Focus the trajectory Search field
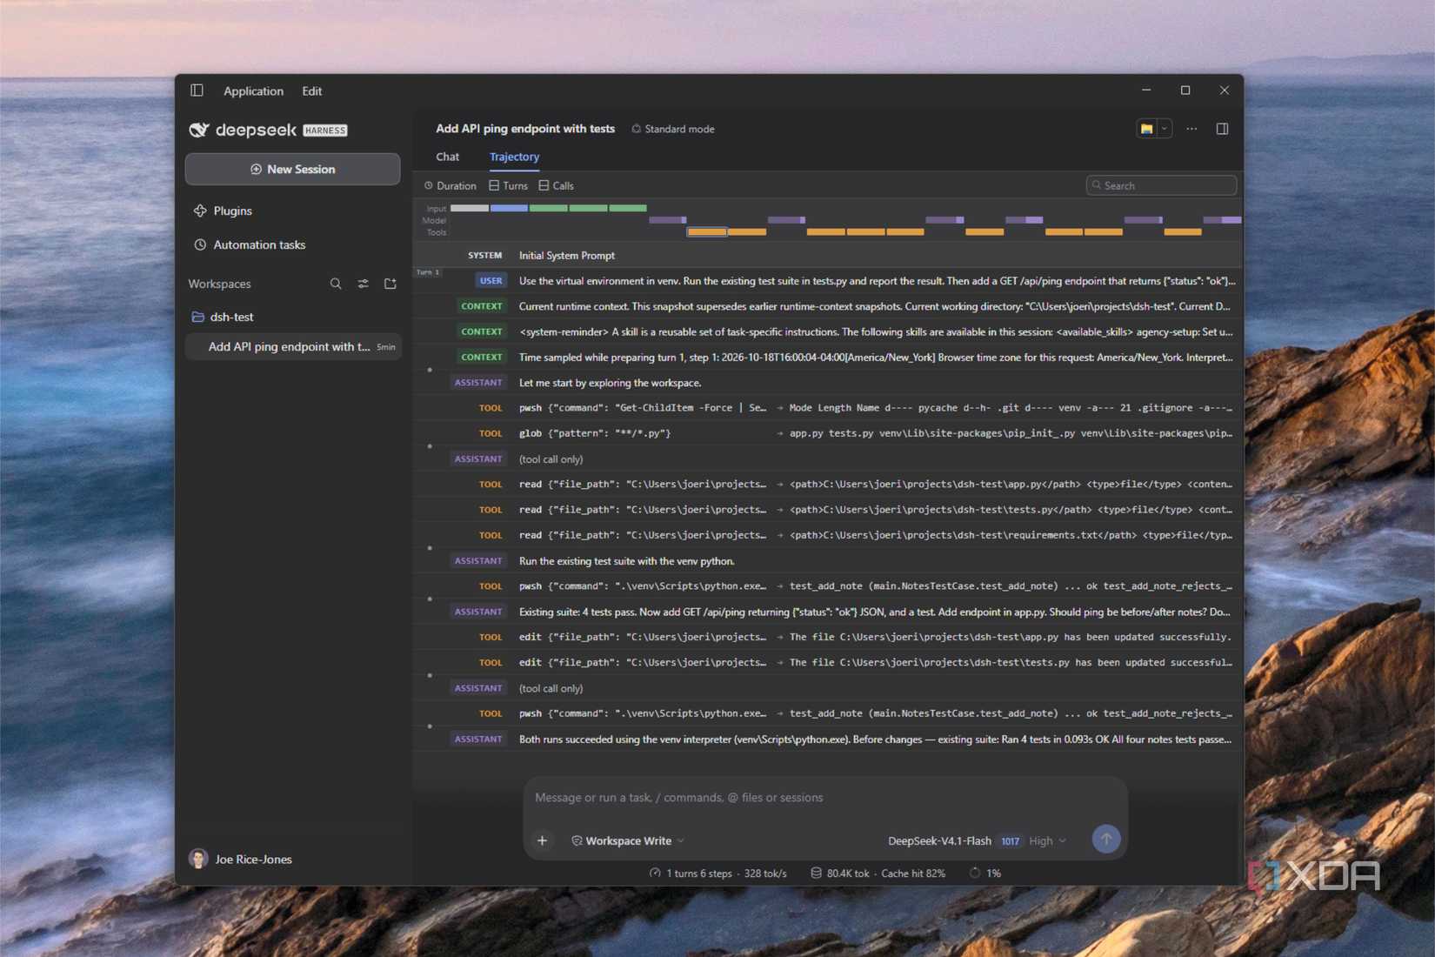Image resolution: width=1435 pixels, height=957 pixels. [1161, 185]
